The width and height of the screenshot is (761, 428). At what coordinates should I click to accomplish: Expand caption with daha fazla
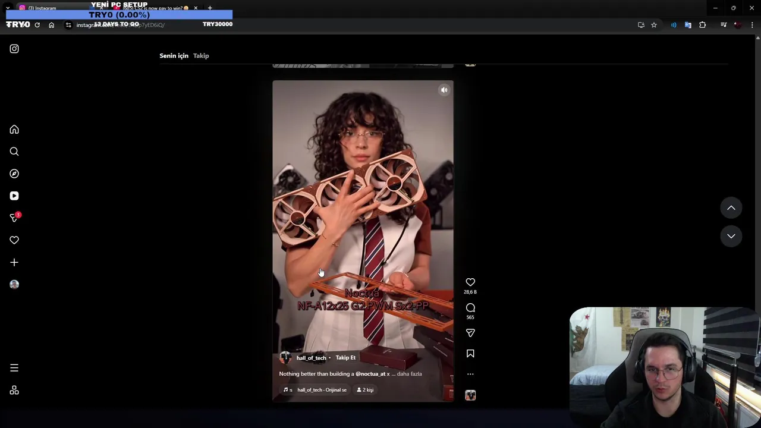[x=409, y=374]
